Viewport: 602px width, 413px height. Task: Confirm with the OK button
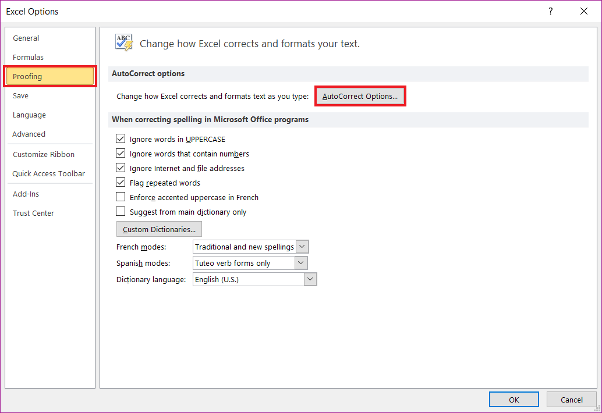pos(514,400)
